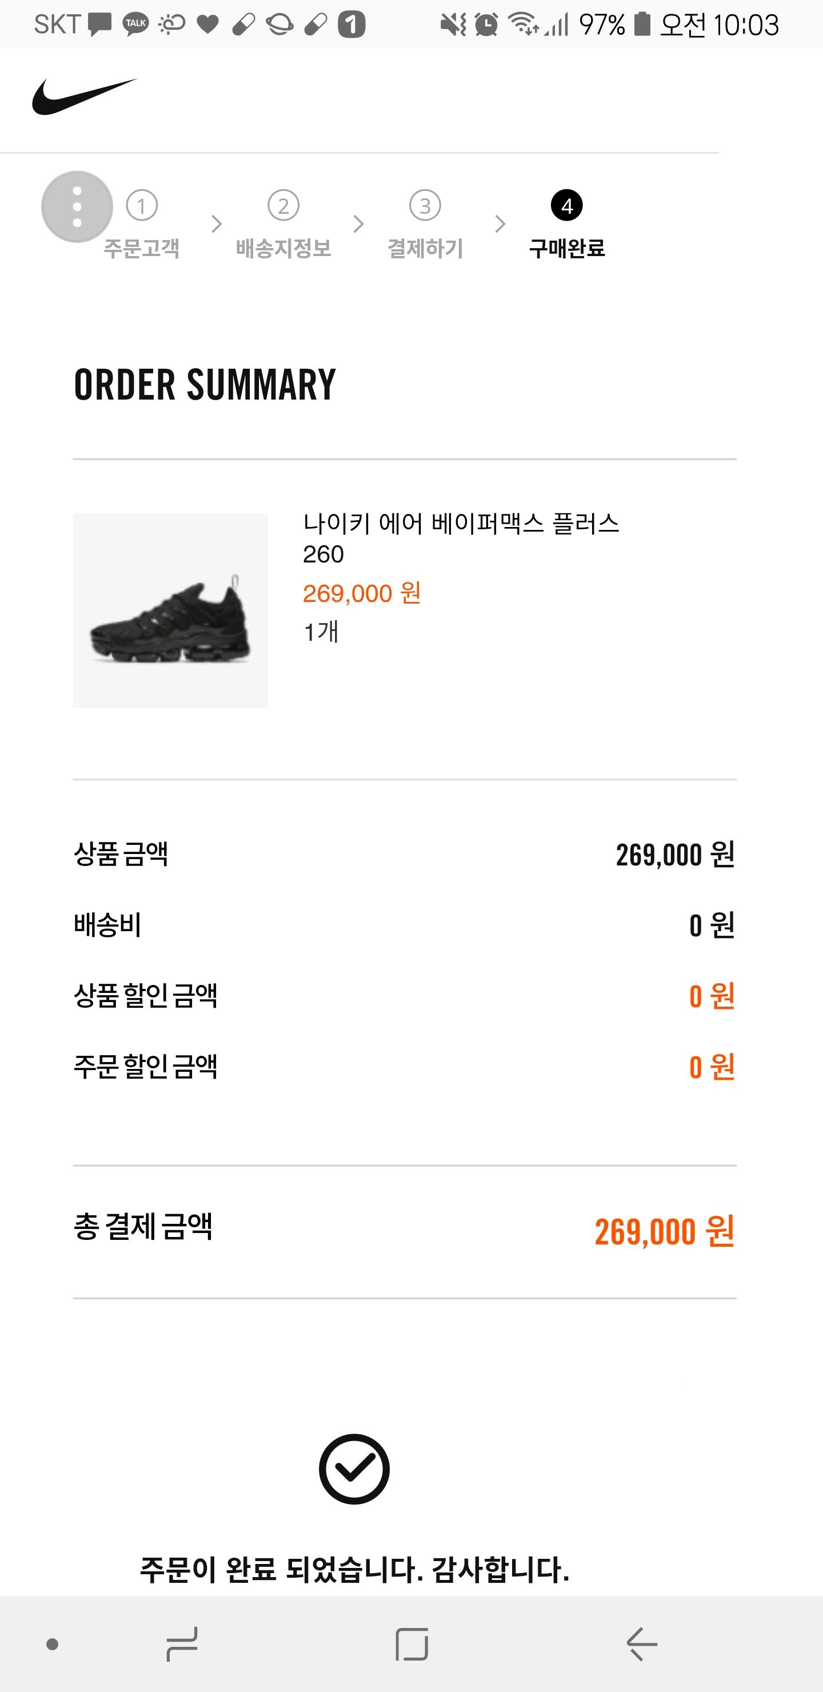The image size is (823, 1692).
Task: Tap the chevron after 주문고객 step
Action: click(x=217, y=224)
